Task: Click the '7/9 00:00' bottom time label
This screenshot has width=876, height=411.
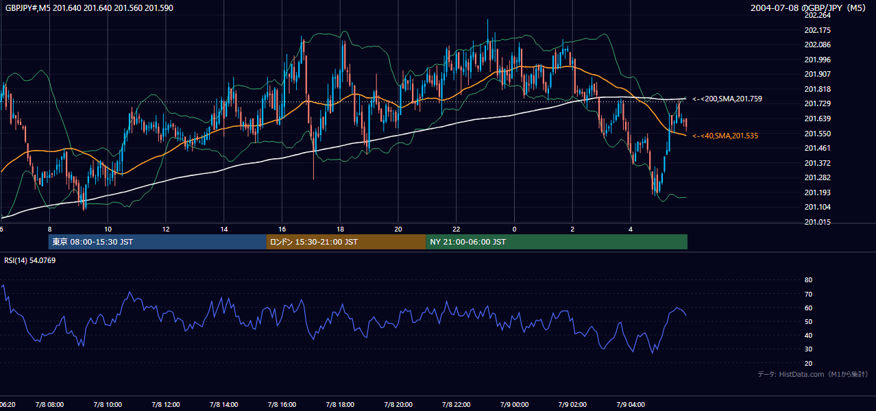Action: [x=514, y=405]
